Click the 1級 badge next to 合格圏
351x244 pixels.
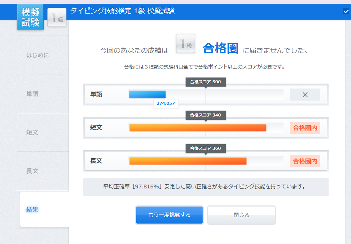pyautogui.click(x=185, y=44)
